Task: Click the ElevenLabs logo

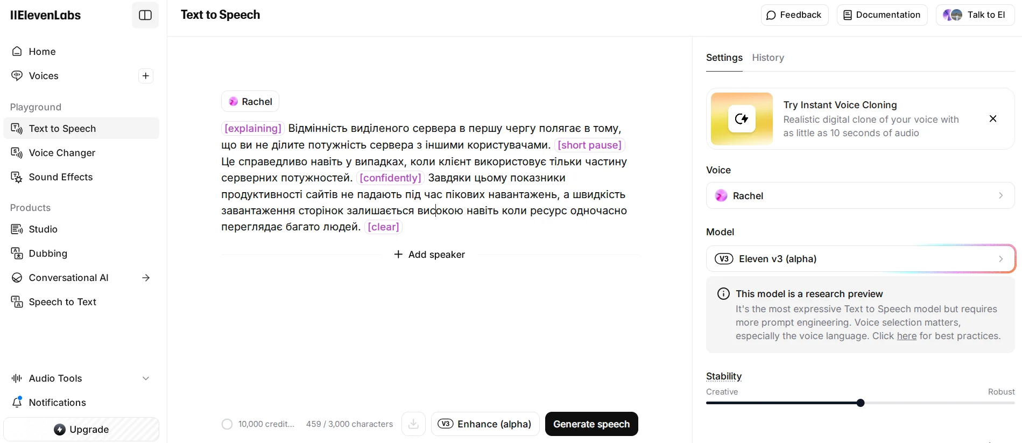Action: click(46, 15)
